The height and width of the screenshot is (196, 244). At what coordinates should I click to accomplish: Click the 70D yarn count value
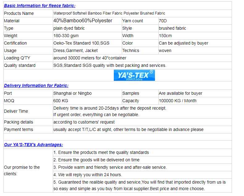click(x=163, y=21)
